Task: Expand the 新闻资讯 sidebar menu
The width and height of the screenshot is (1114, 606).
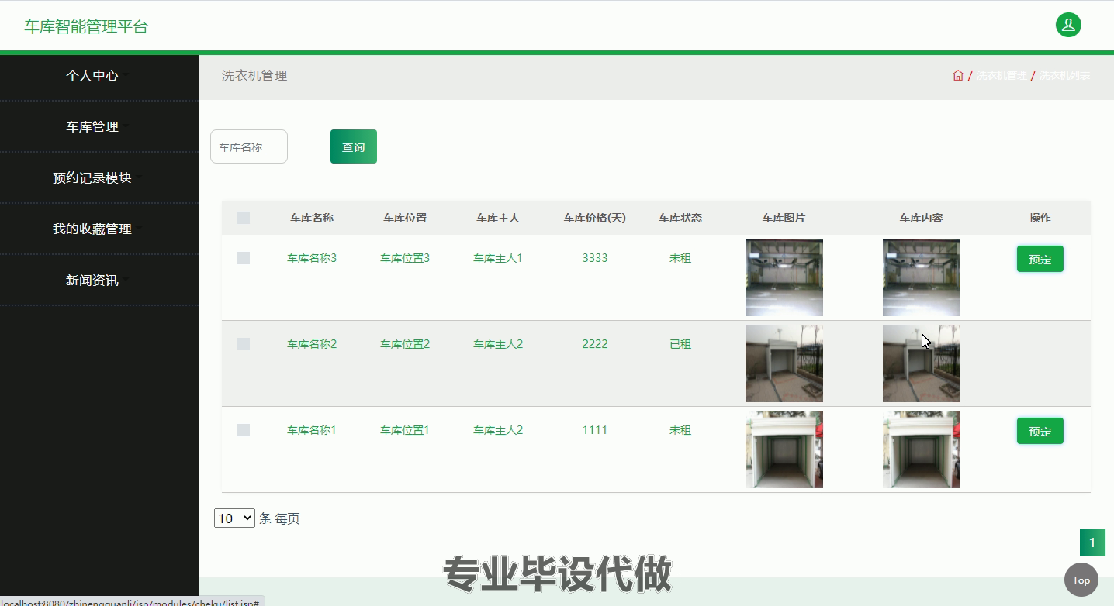Action: [x=99, y=281]
